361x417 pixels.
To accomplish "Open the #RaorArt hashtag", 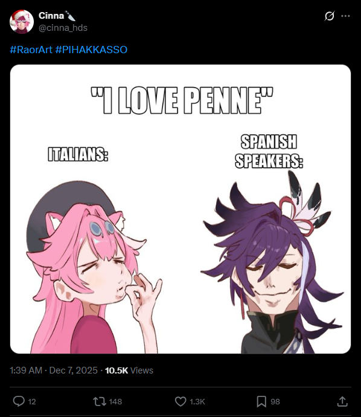I will (x=31, y=50).
